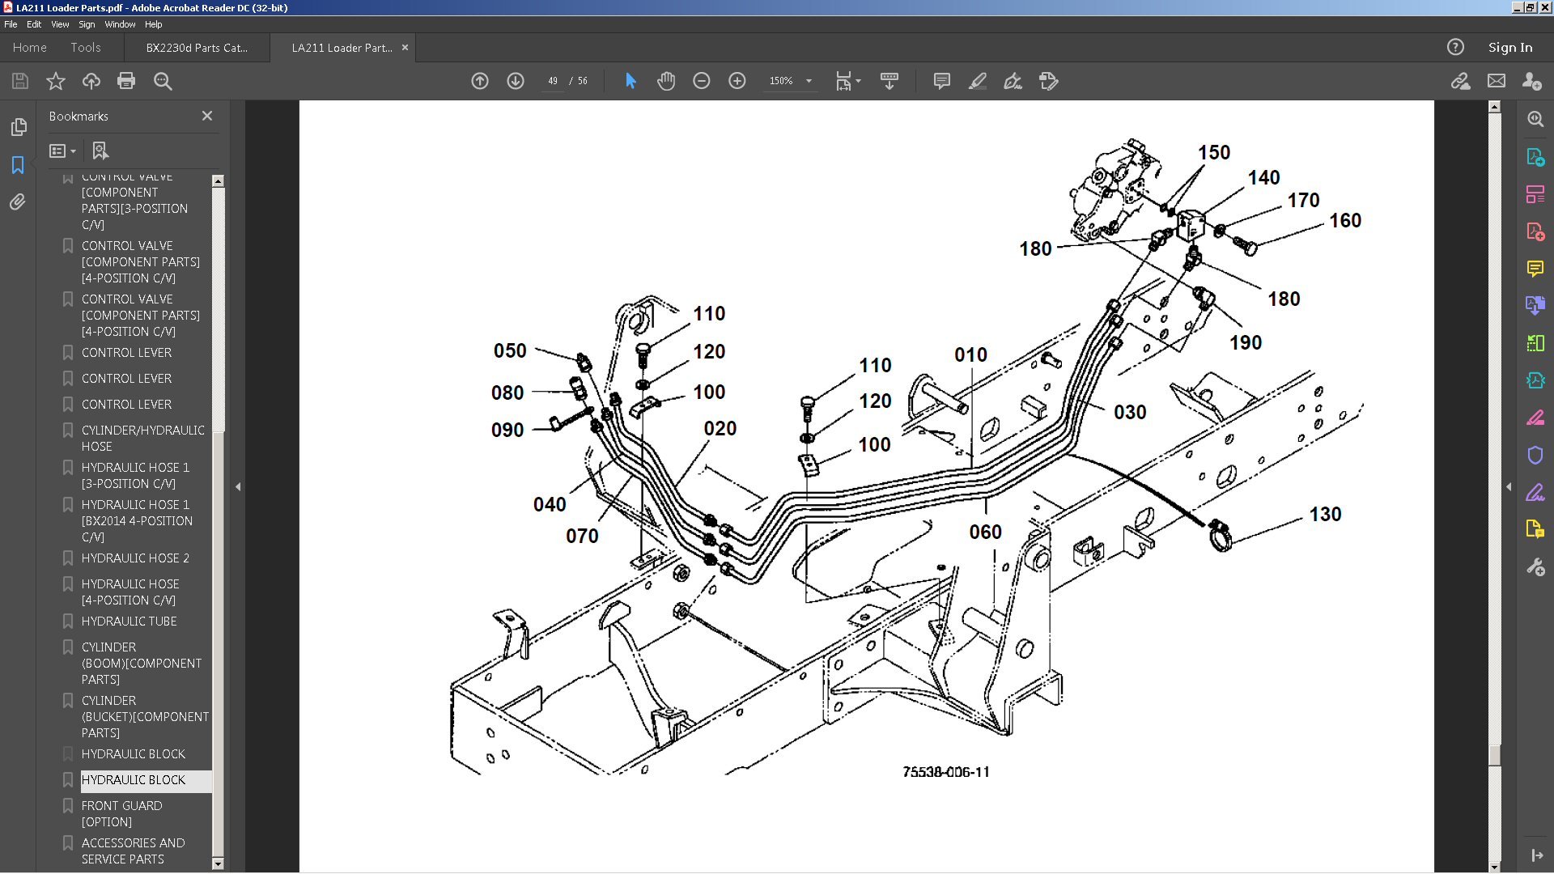The height and width of the screenshot is (874, 1554).
Task: Click the page number input field
Action: (x=553, y=81)
